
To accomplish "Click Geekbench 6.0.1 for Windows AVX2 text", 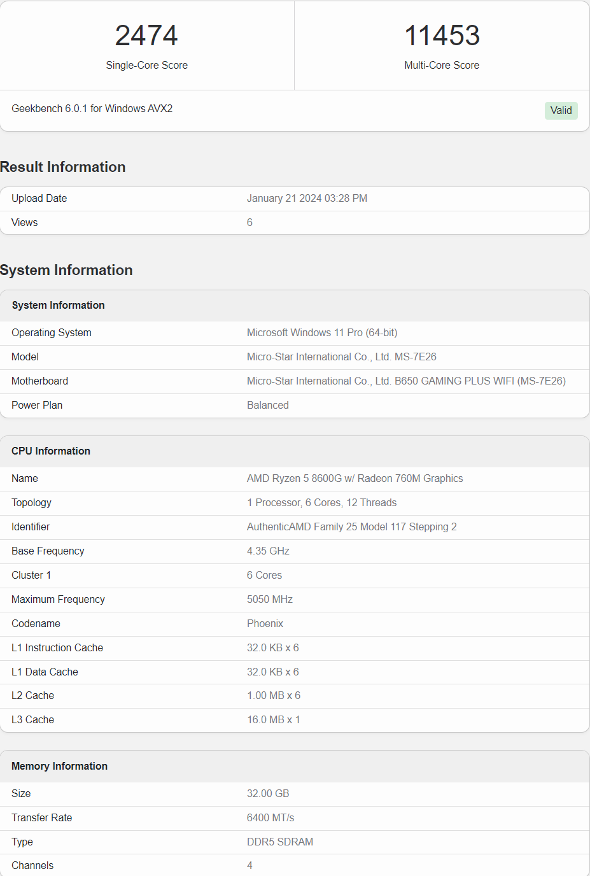I will click(92, 109).
